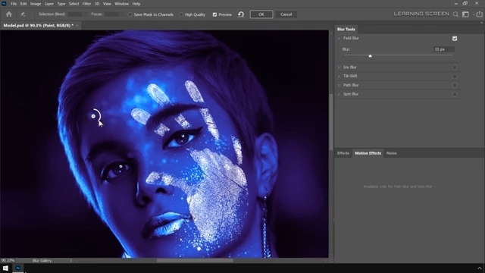Screen dimensions: 485x273
Task: Expand the Iris Blur section
Action: point(339,67)
